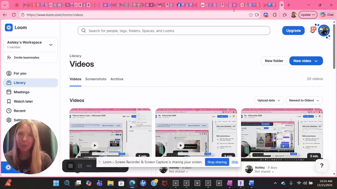The width and height of the screenshot is (337, 189).
Task: Open Microsoft Teams in taskbar
Action: click(x=99, y=183)
